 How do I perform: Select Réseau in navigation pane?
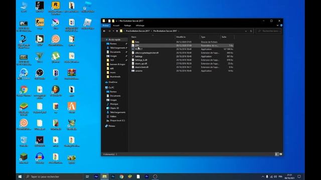point(112,126)
